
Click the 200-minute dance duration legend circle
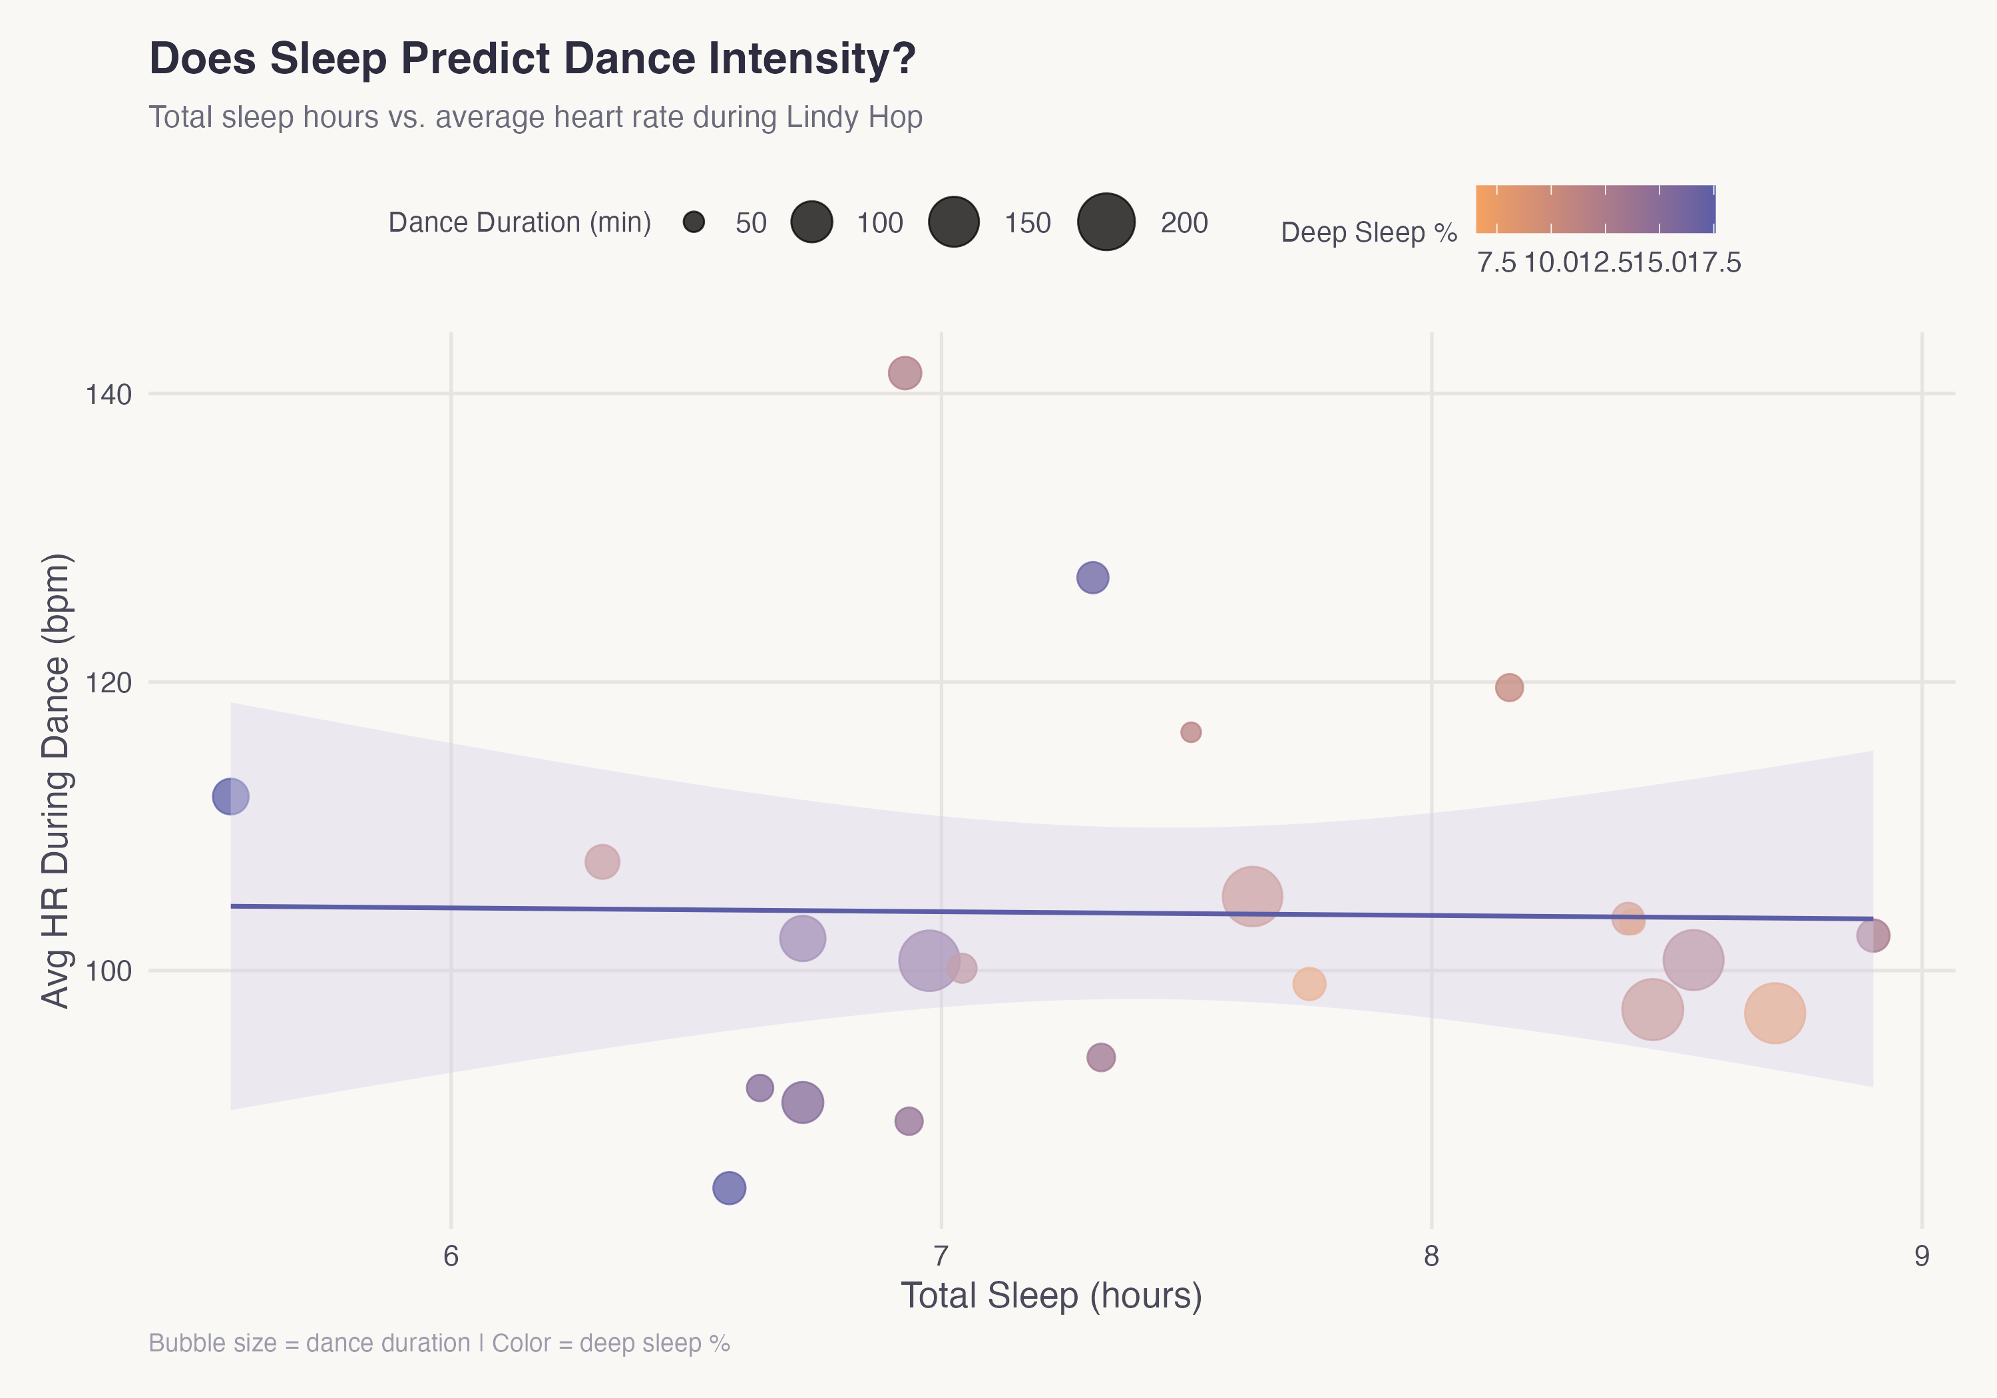click(x=1106, y=222)
